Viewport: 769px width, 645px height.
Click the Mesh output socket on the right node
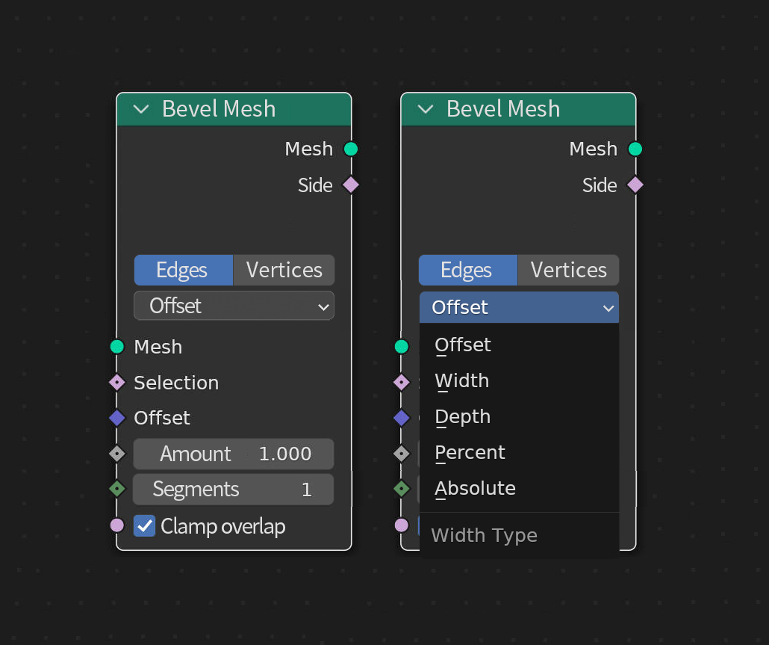coord(635,149)
